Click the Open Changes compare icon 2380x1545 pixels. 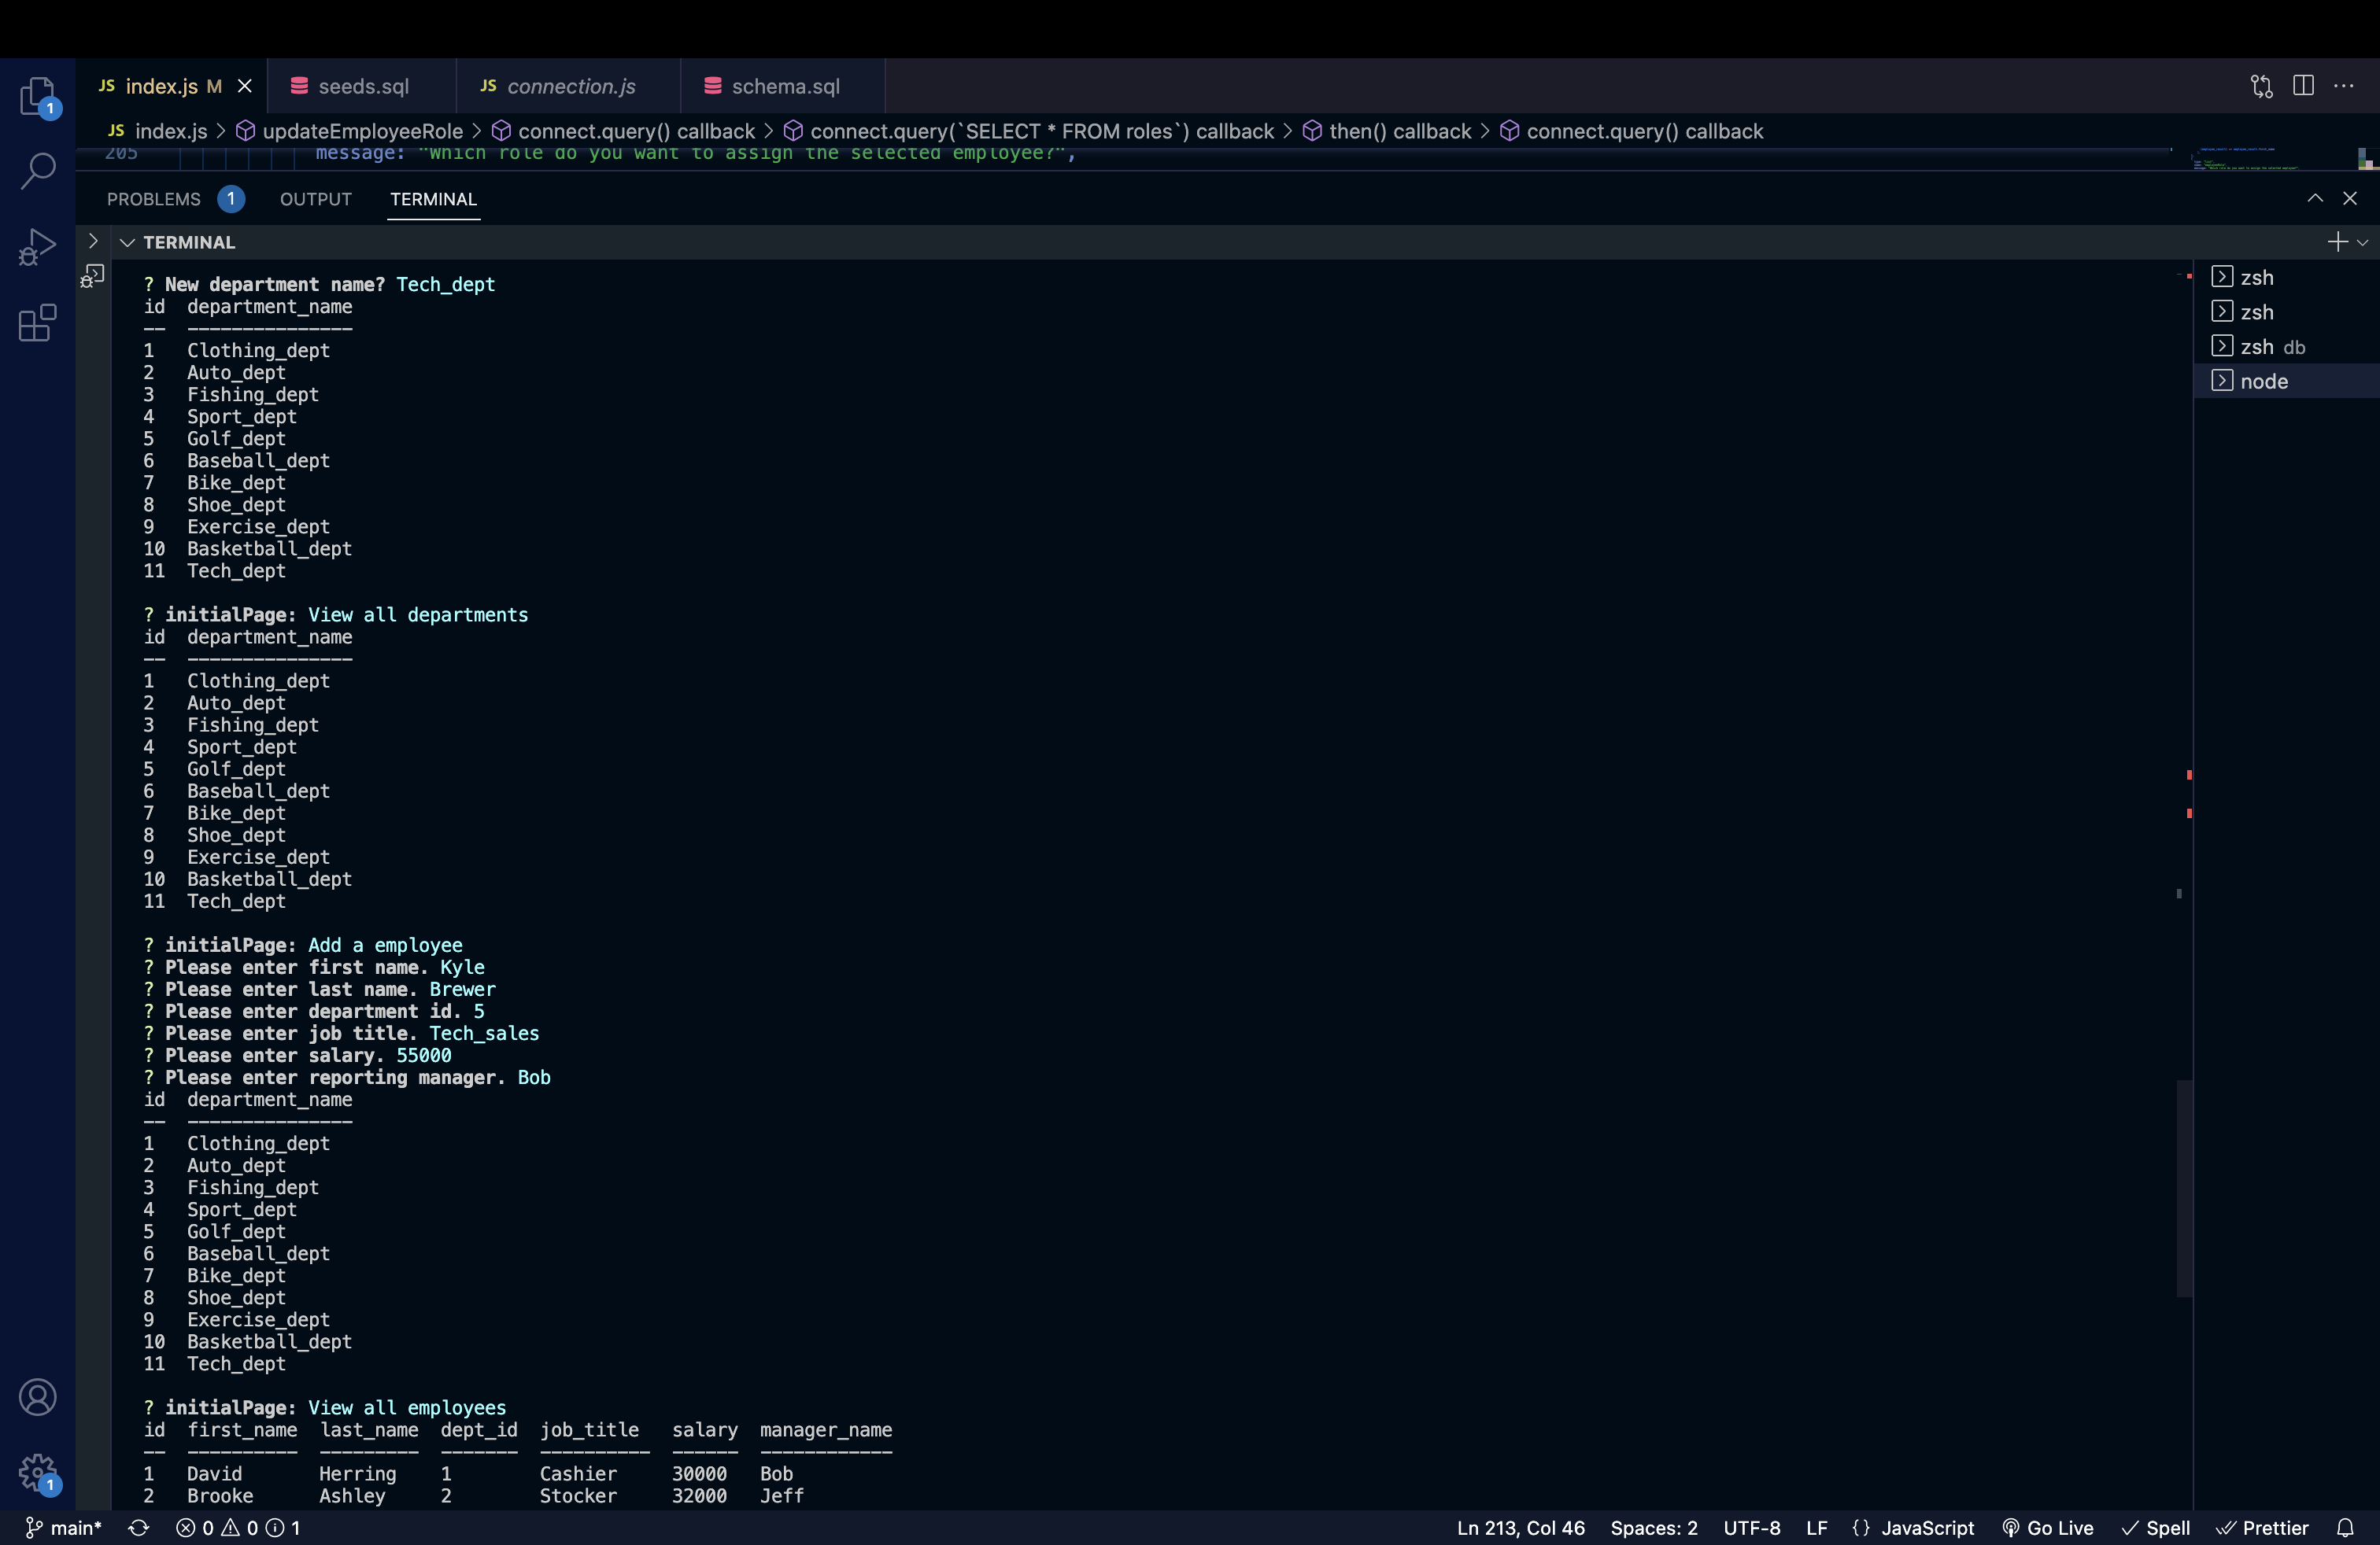click(2261, 86)
